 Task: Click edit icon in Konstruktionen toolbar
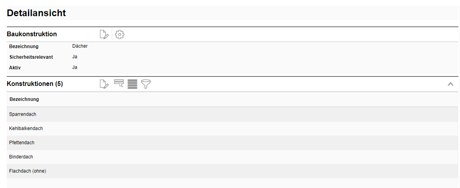104,84
